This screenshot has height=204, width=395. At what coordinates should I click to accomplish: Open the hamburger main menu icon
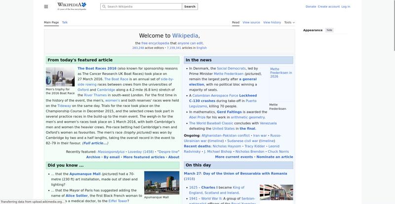(46, 6)
